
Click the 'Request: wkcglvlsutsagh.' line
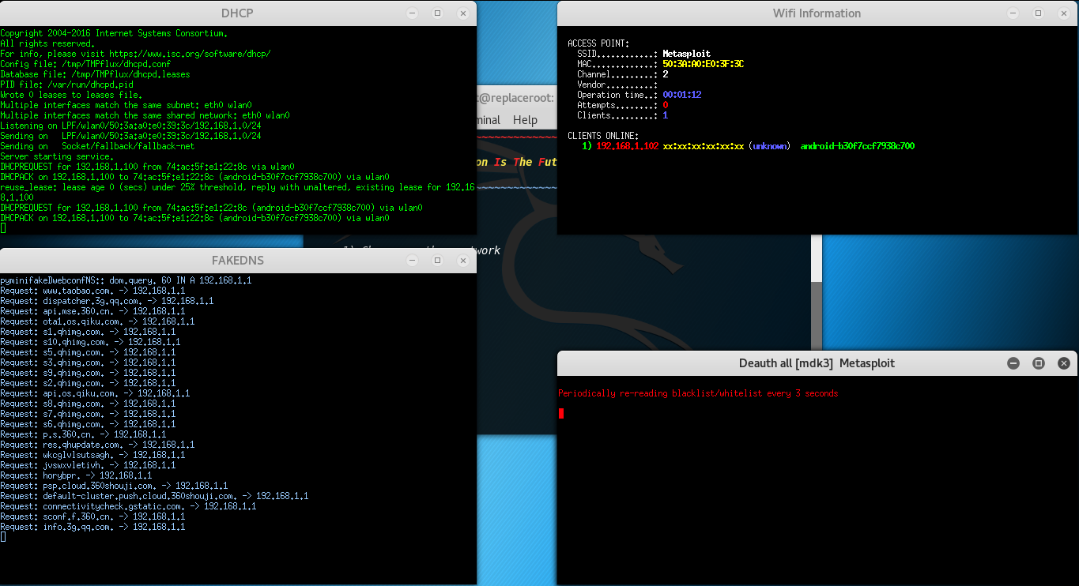pos(92,455)
